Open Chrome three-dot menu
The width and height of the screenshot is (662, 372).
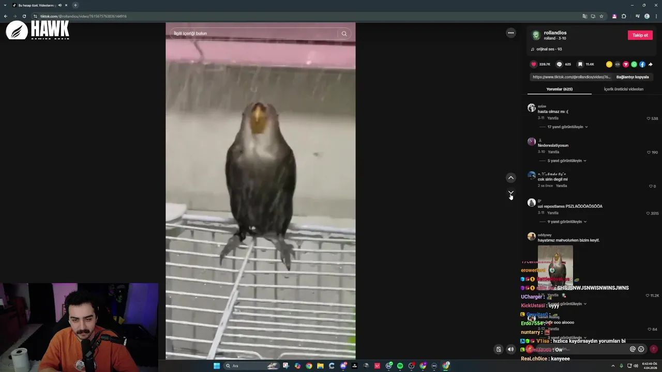click(x=655, y=16)
